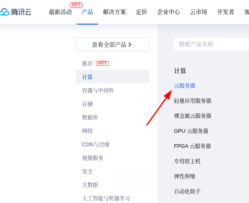Open the FPGA 云服务器 product link
This screenshot has width=249, height=203.
click(192, 146)
